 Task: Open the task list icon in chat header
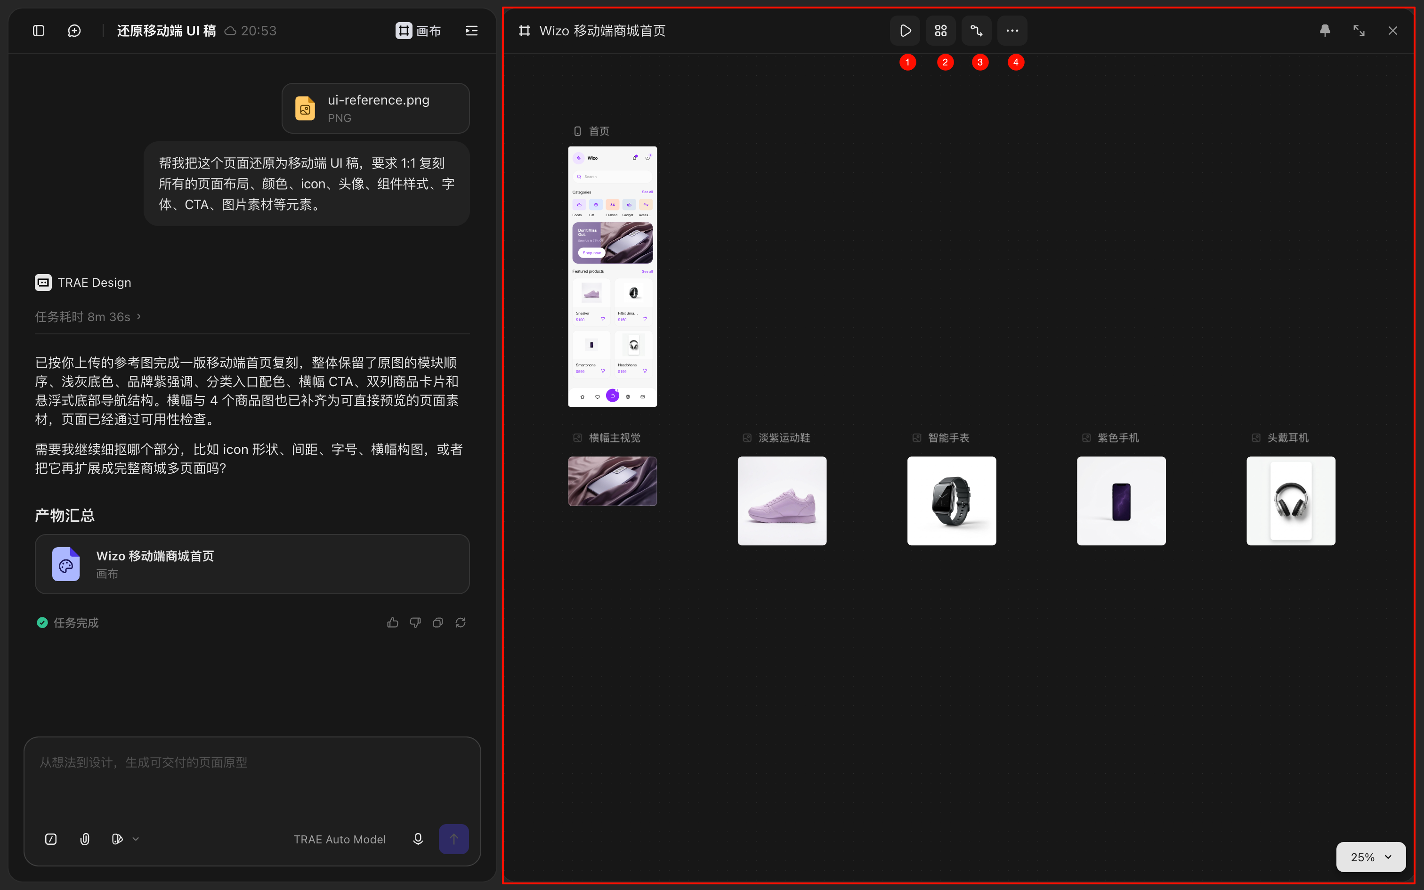tap(471, 31)
